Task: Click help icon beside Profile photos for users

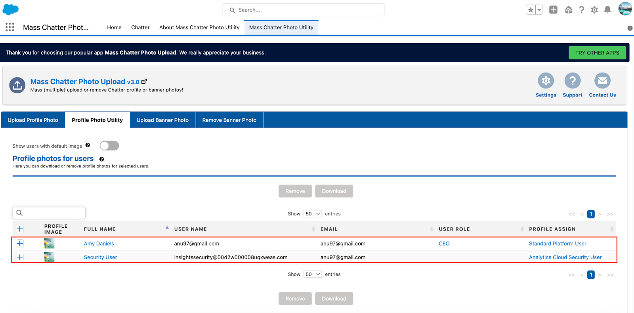Action: click(x=102, y=159)
